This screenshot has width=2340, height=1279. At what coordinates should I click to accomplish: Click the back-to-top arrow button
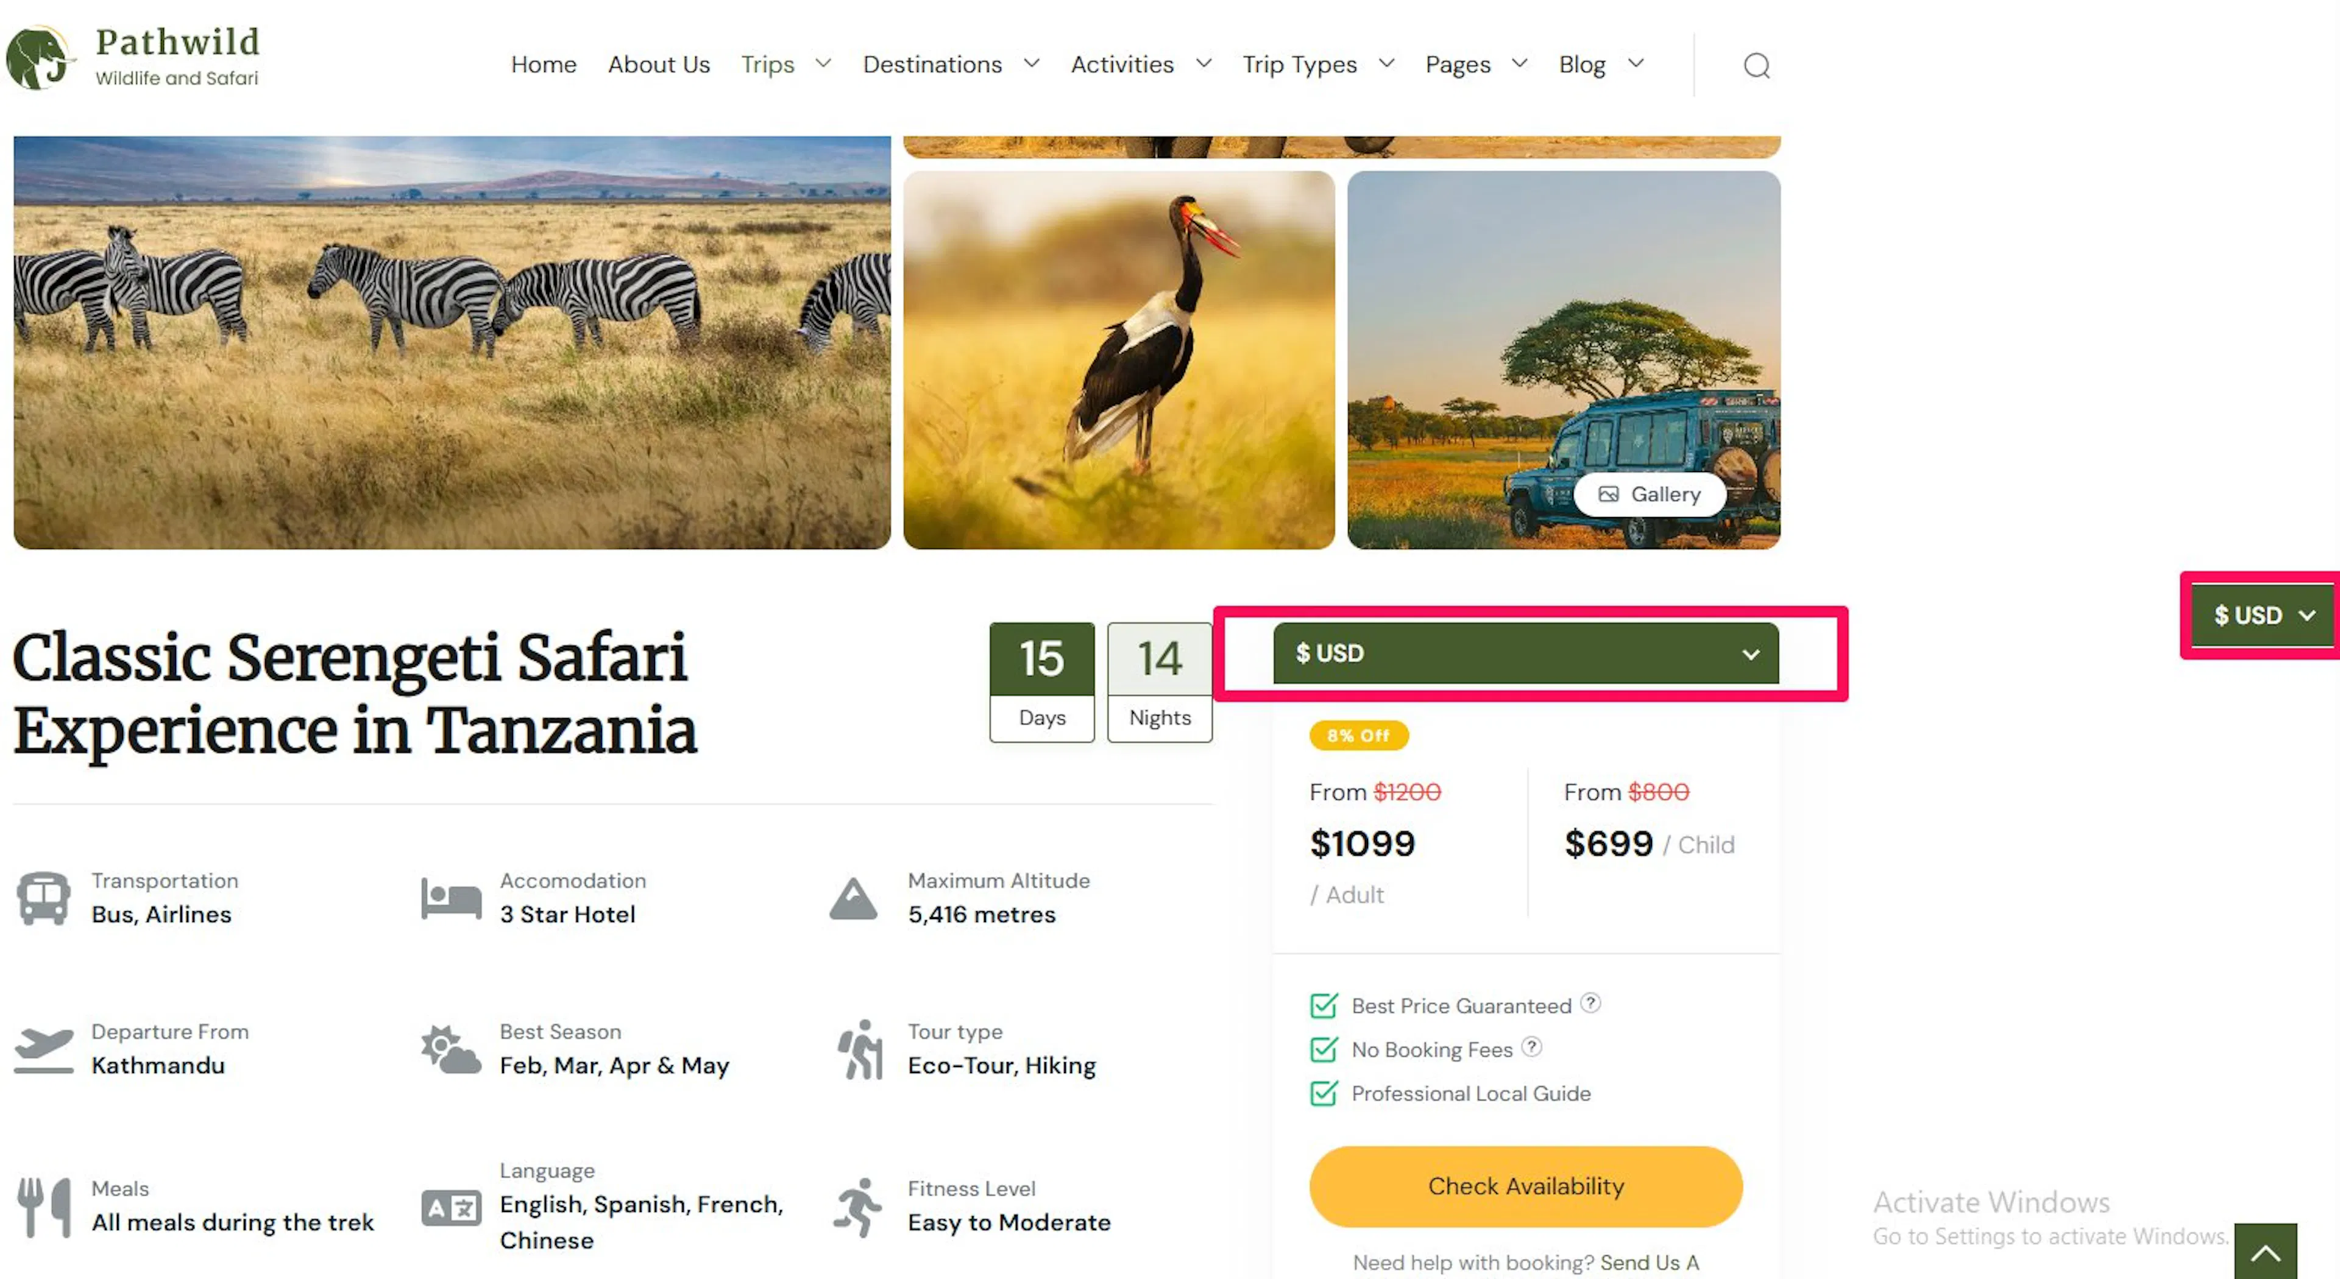coord(2264,1253)
